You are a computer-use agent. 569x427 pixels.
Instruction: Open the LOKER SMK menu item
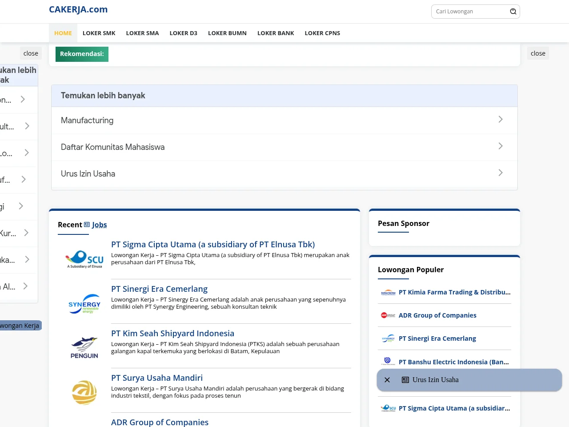[99, 33]
